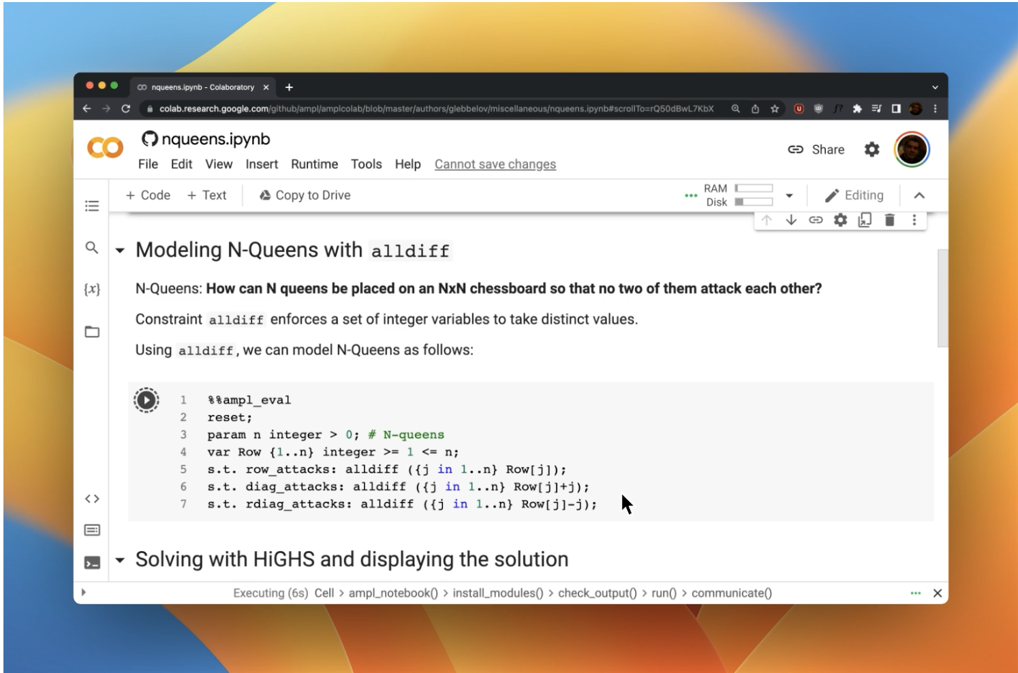The width and height of the screenshot is (1018, 673).
Task: Open a terminal from the sidebar
Action: tap(93, 563)
